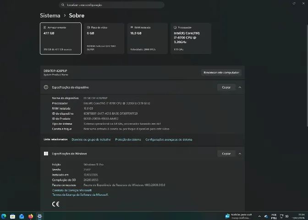The image size is (308, 220).
Task: Click the Tipo de sistema value
Action: pos(122,124)
